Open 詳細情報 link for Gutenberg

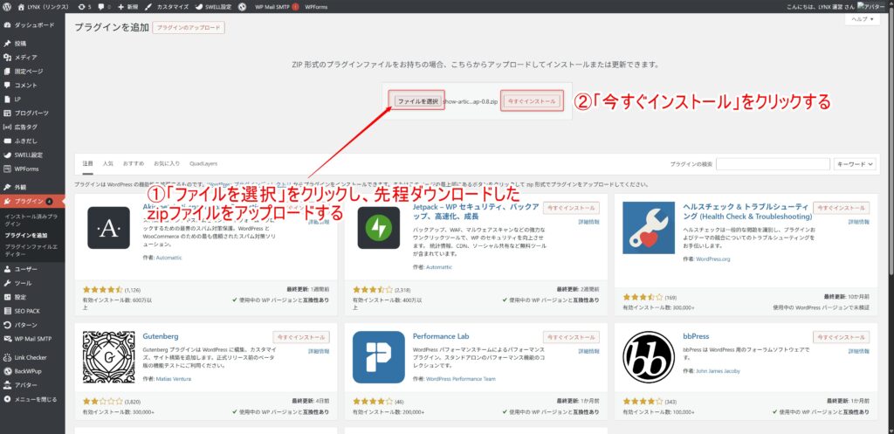[318, 351]
